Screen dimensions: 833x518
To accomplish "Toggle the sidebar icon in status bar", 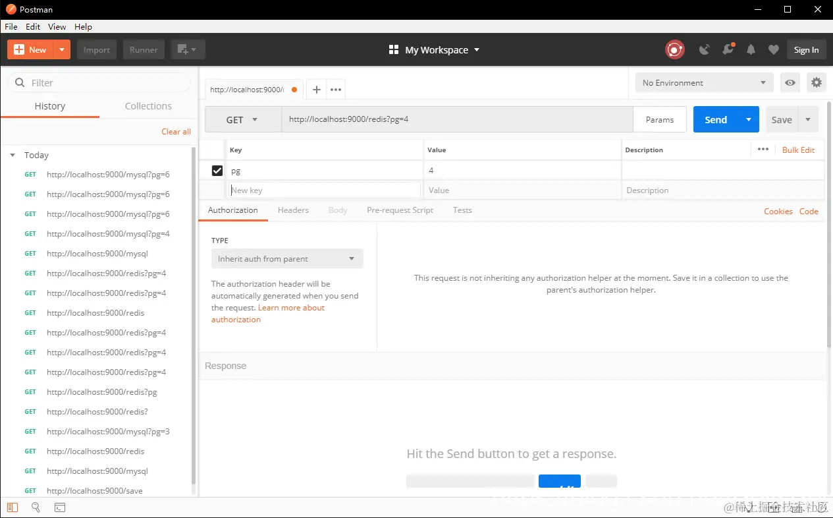I will tap(13, 507).
